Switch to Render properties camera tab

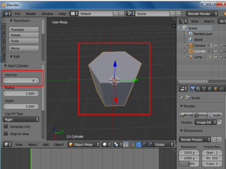click(x=193, y=89)
